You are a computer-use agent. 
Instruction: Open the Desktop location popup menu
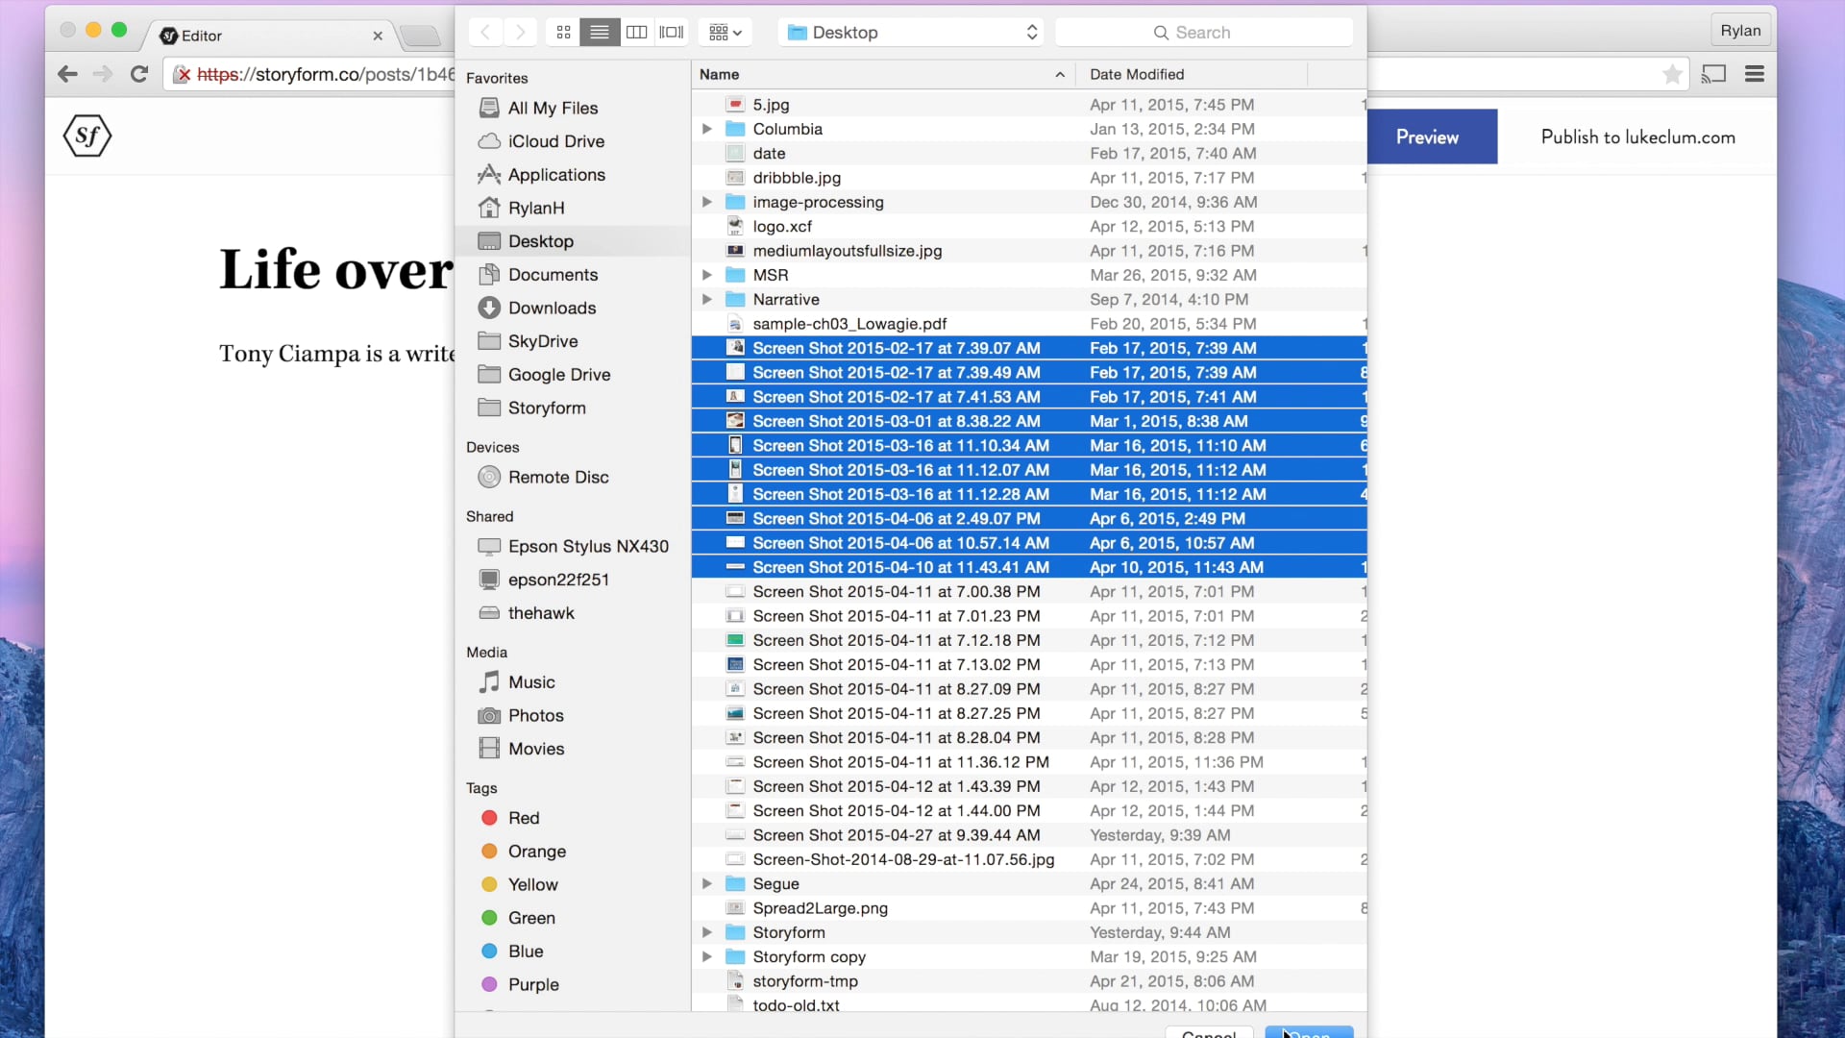tap(912, 33)
